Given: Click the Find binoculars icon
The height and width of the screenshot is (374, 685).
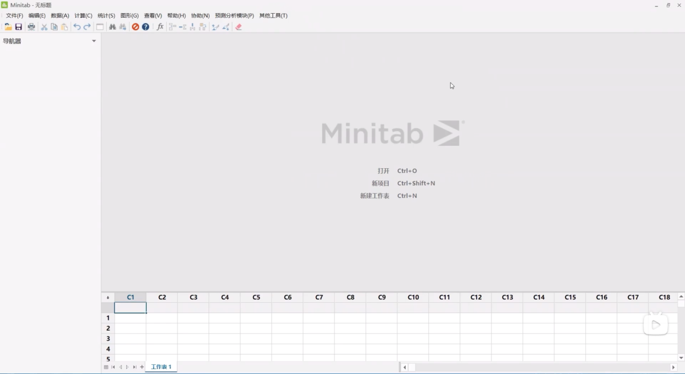Looking at the screenshot, I should [x=112, y=27].
